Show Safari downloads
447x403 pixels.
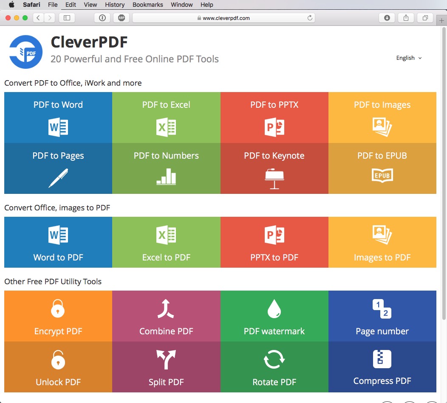(x=387, y=18)
